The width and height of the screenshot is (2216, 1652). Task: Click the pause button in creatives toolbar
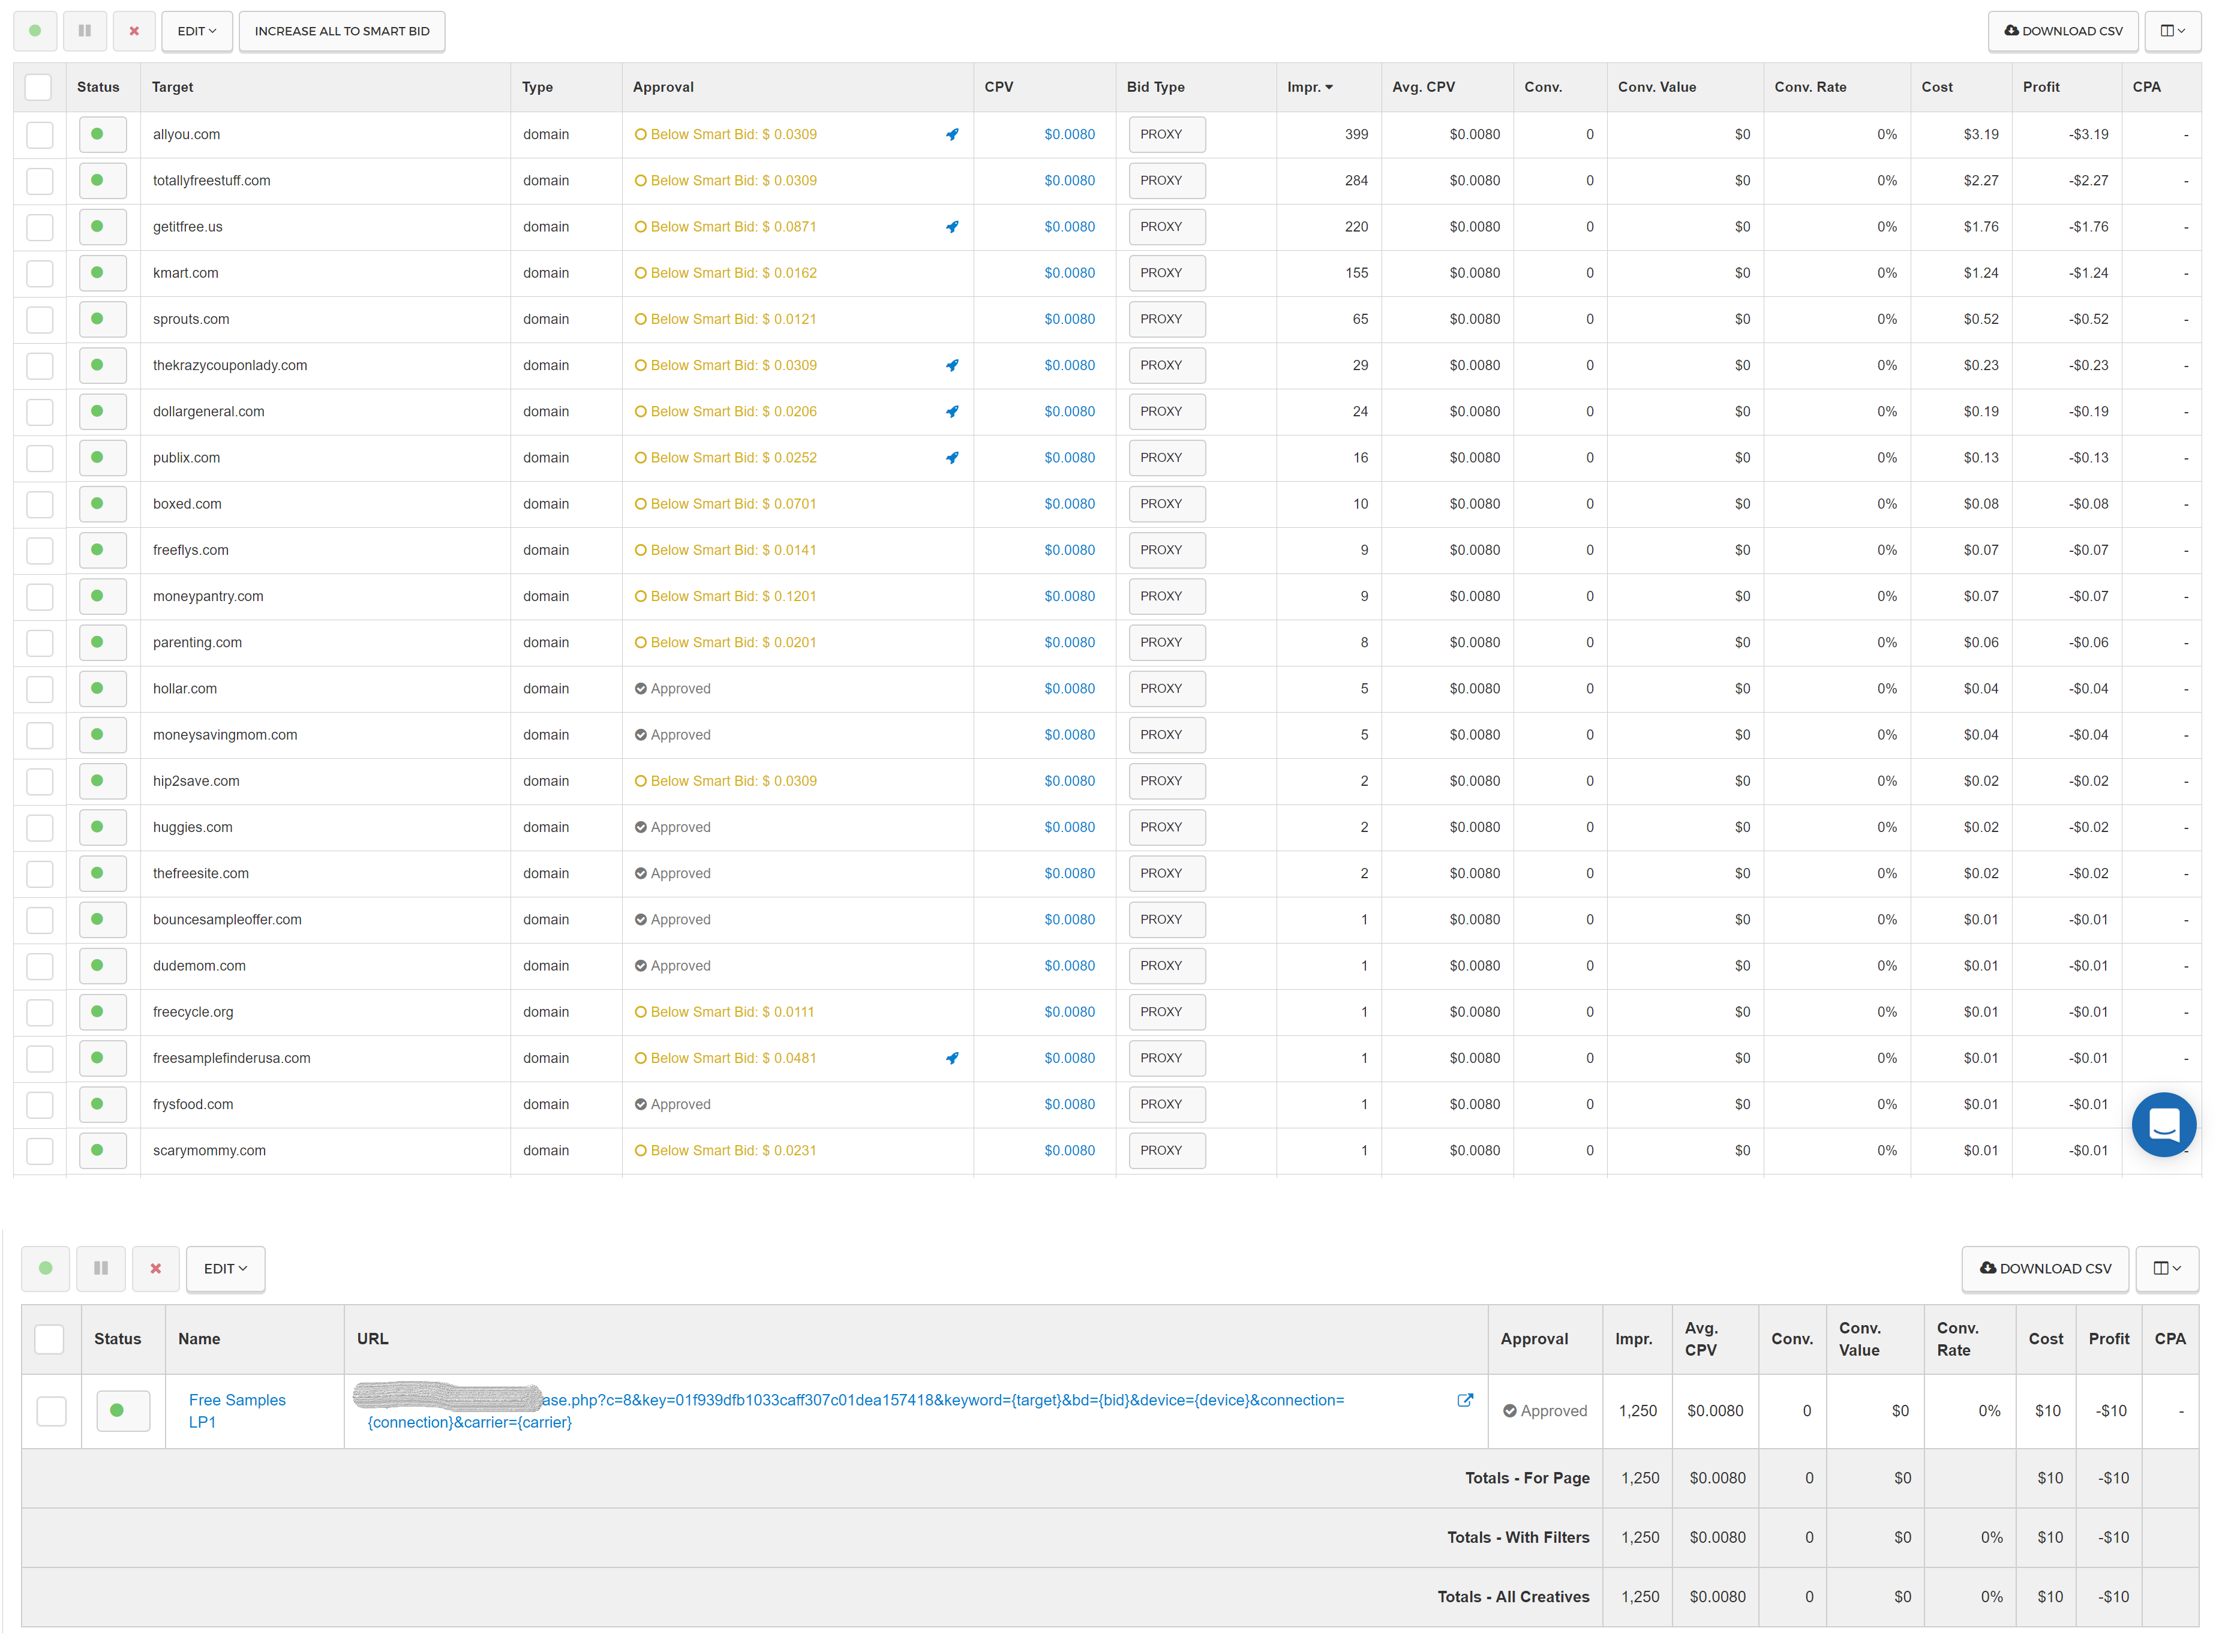coord(101,1268)
